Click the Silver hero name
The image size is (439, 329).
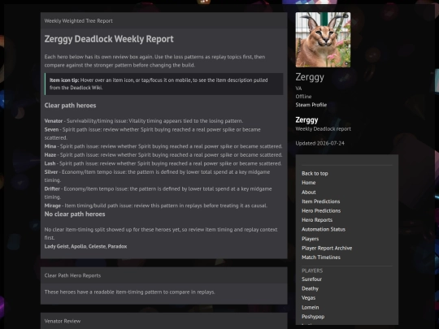point(51,171)
